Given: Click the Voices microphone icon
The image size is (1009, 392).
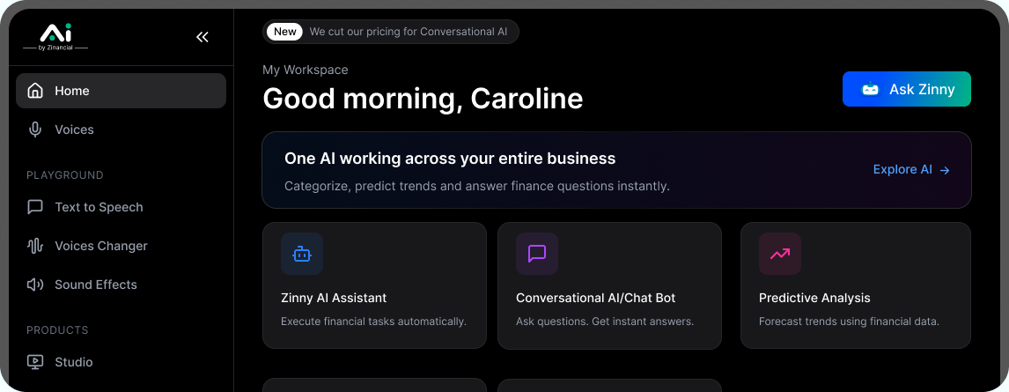Looking at the screenshot, I should pos(35,129).
